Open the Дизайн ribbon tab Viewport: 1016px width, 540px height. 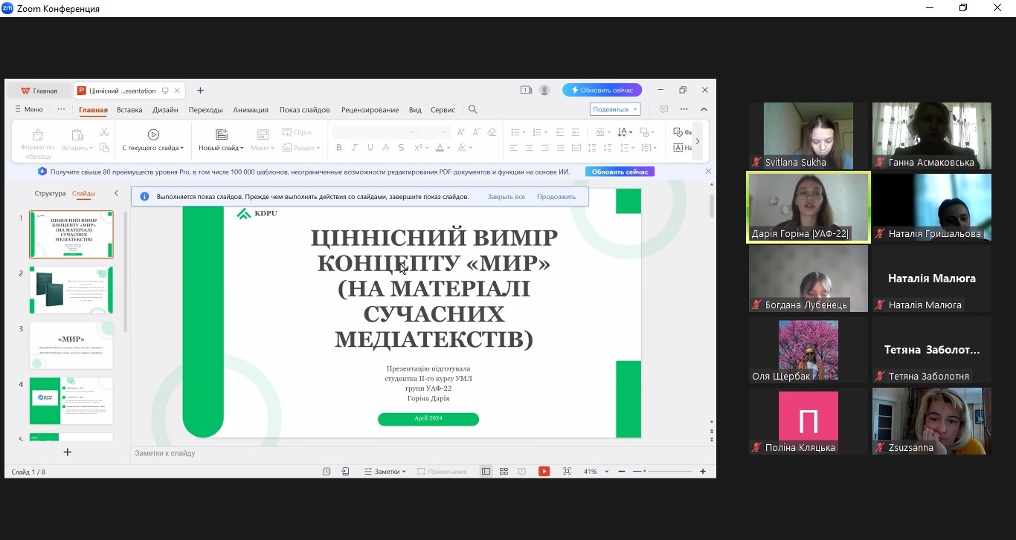click(165, 110)
